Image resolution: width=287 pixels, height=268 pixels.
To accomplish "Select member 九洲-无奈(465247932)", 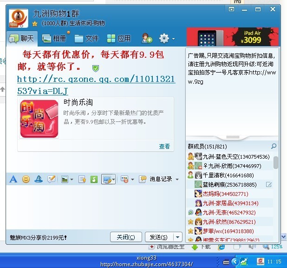I will [229, 213].
